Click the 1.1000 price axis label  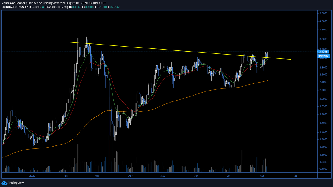(323, 155)
